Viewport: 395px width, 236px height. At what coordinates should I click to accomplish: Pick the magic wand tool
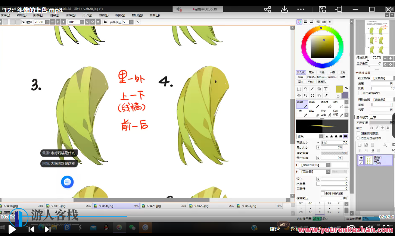point(312,89)
